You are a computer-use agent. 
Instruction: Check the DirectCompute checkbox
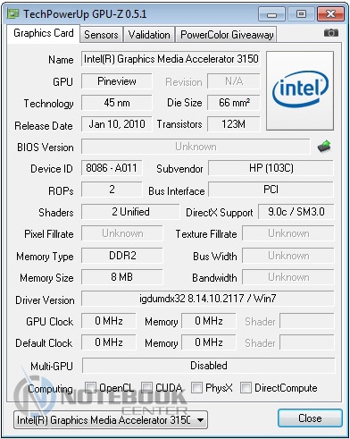coord(246,388)
